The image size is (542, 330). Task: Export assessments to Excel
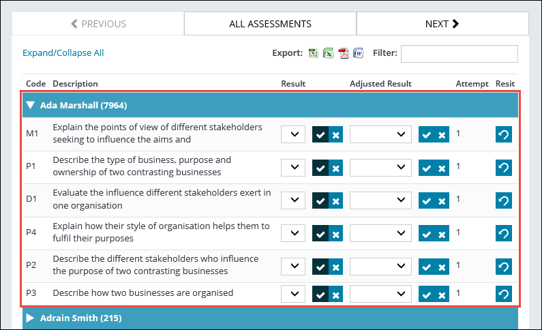328,53
